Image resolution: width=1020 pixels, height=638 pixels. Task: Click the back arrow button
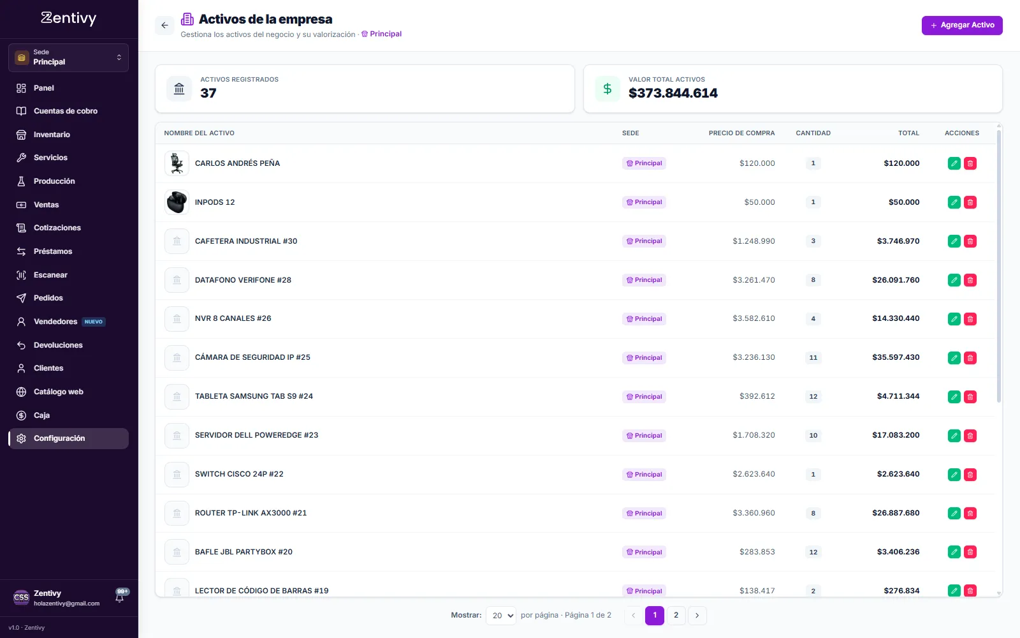pos(164,26)
